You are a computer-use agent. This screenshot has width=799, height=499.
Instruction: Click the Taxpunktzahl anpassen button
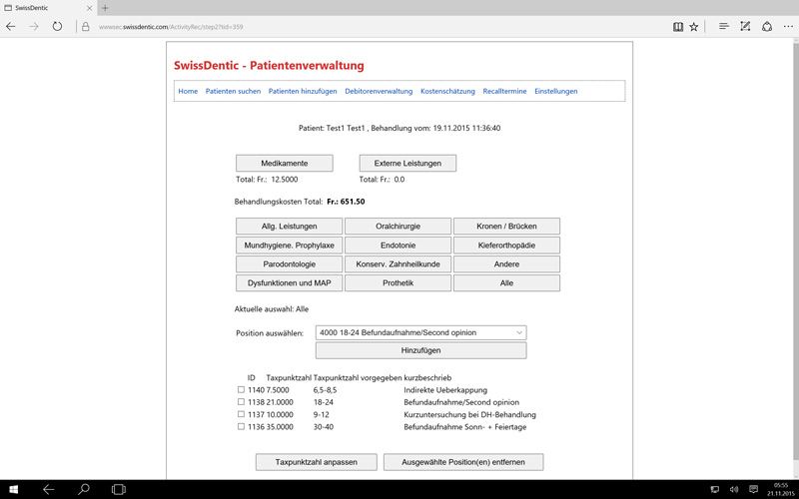316,462
